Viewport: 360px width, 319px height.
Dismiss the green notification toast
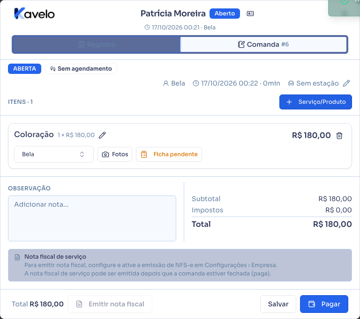pyautogui.click(x=344, y=7)
